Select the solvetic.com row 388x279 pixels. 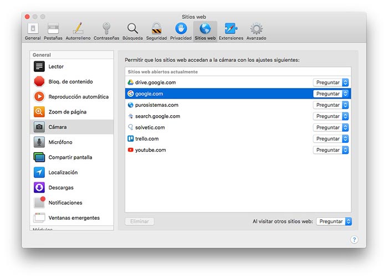[238, 127]
